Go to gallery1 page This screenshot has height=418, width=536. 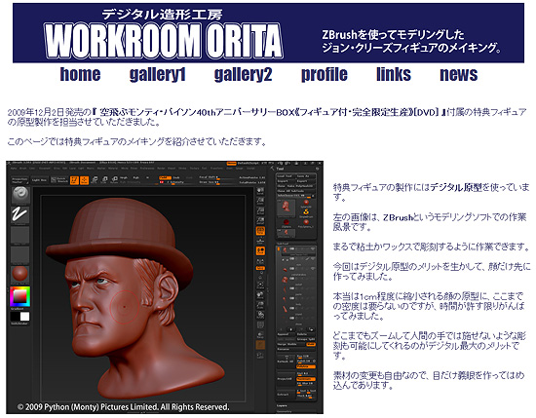tap(158, 74)
